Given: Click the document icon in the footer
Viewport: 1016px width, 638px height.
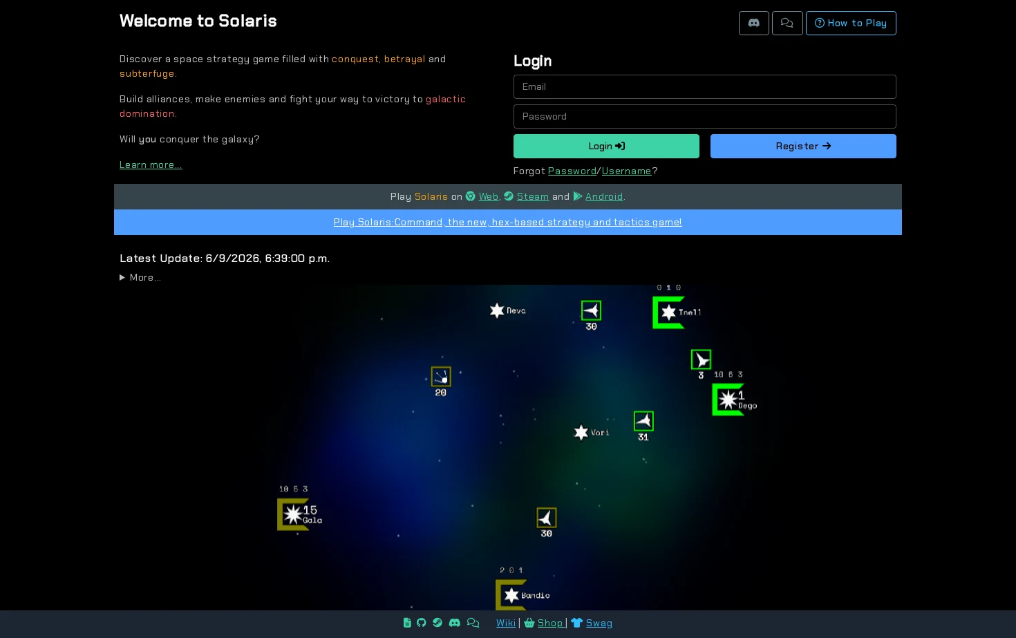Looking at the screenshot, I should point(407,623).
